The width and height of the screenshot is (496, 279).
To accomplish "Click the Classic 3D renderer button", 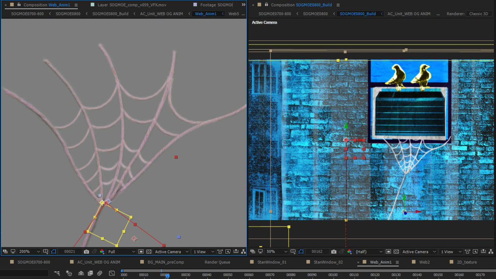I will click(x=478, y=14).
